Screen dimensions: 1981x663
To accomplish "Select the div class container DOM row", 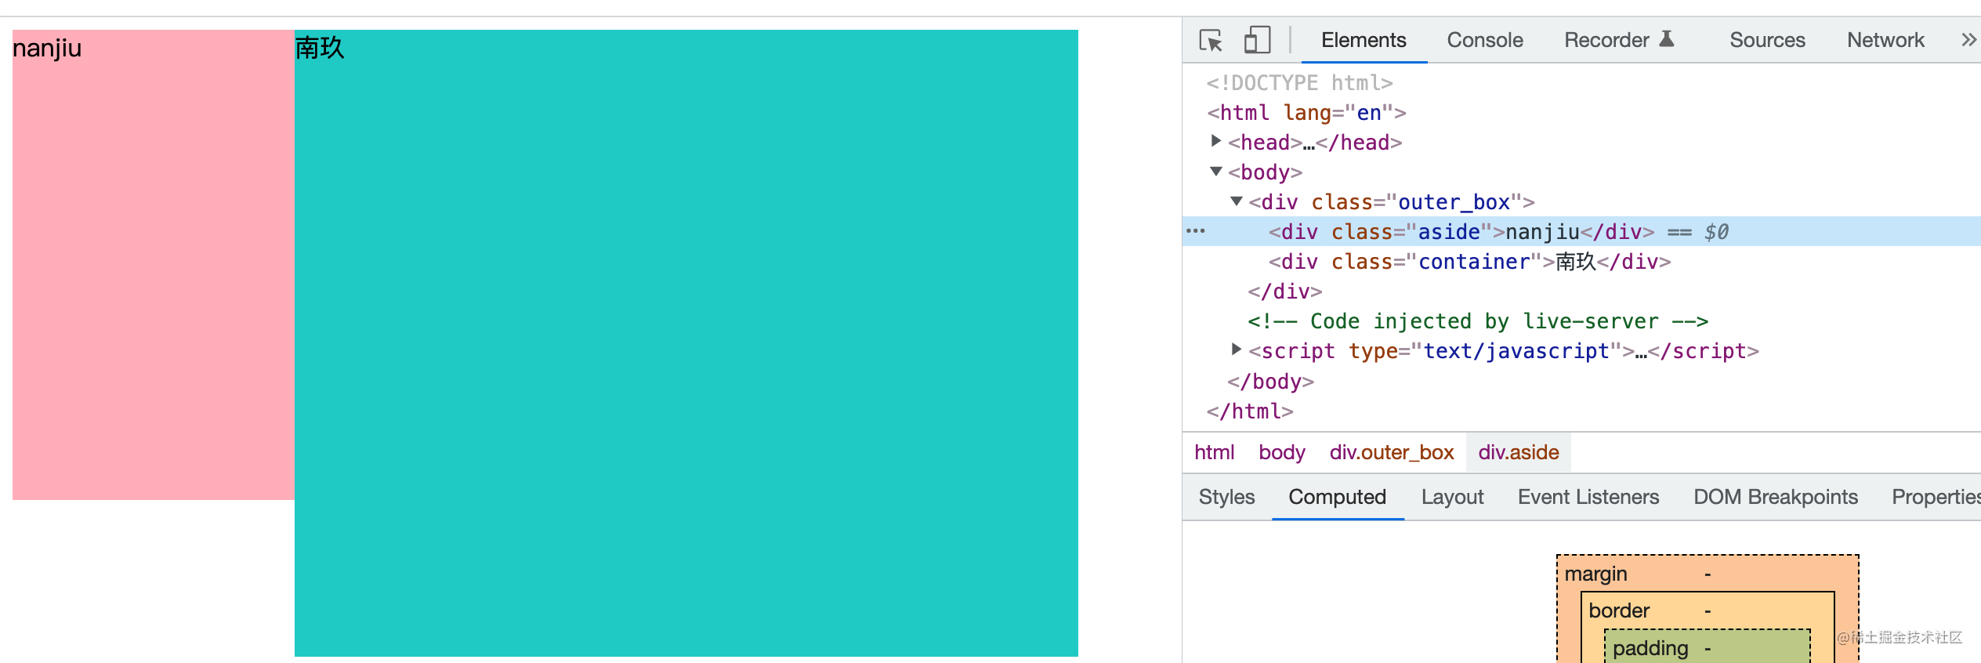I will (x=1581, y=261).
